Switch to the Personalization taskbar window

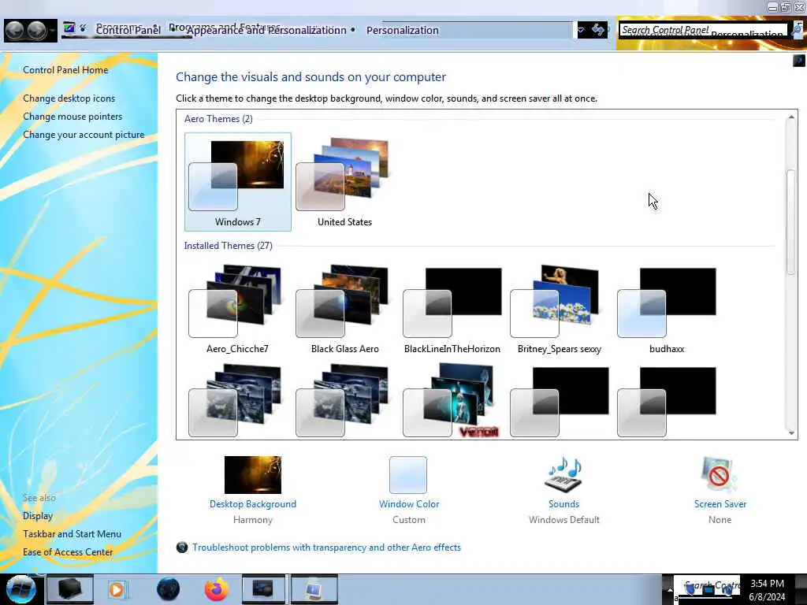[314, 589]
